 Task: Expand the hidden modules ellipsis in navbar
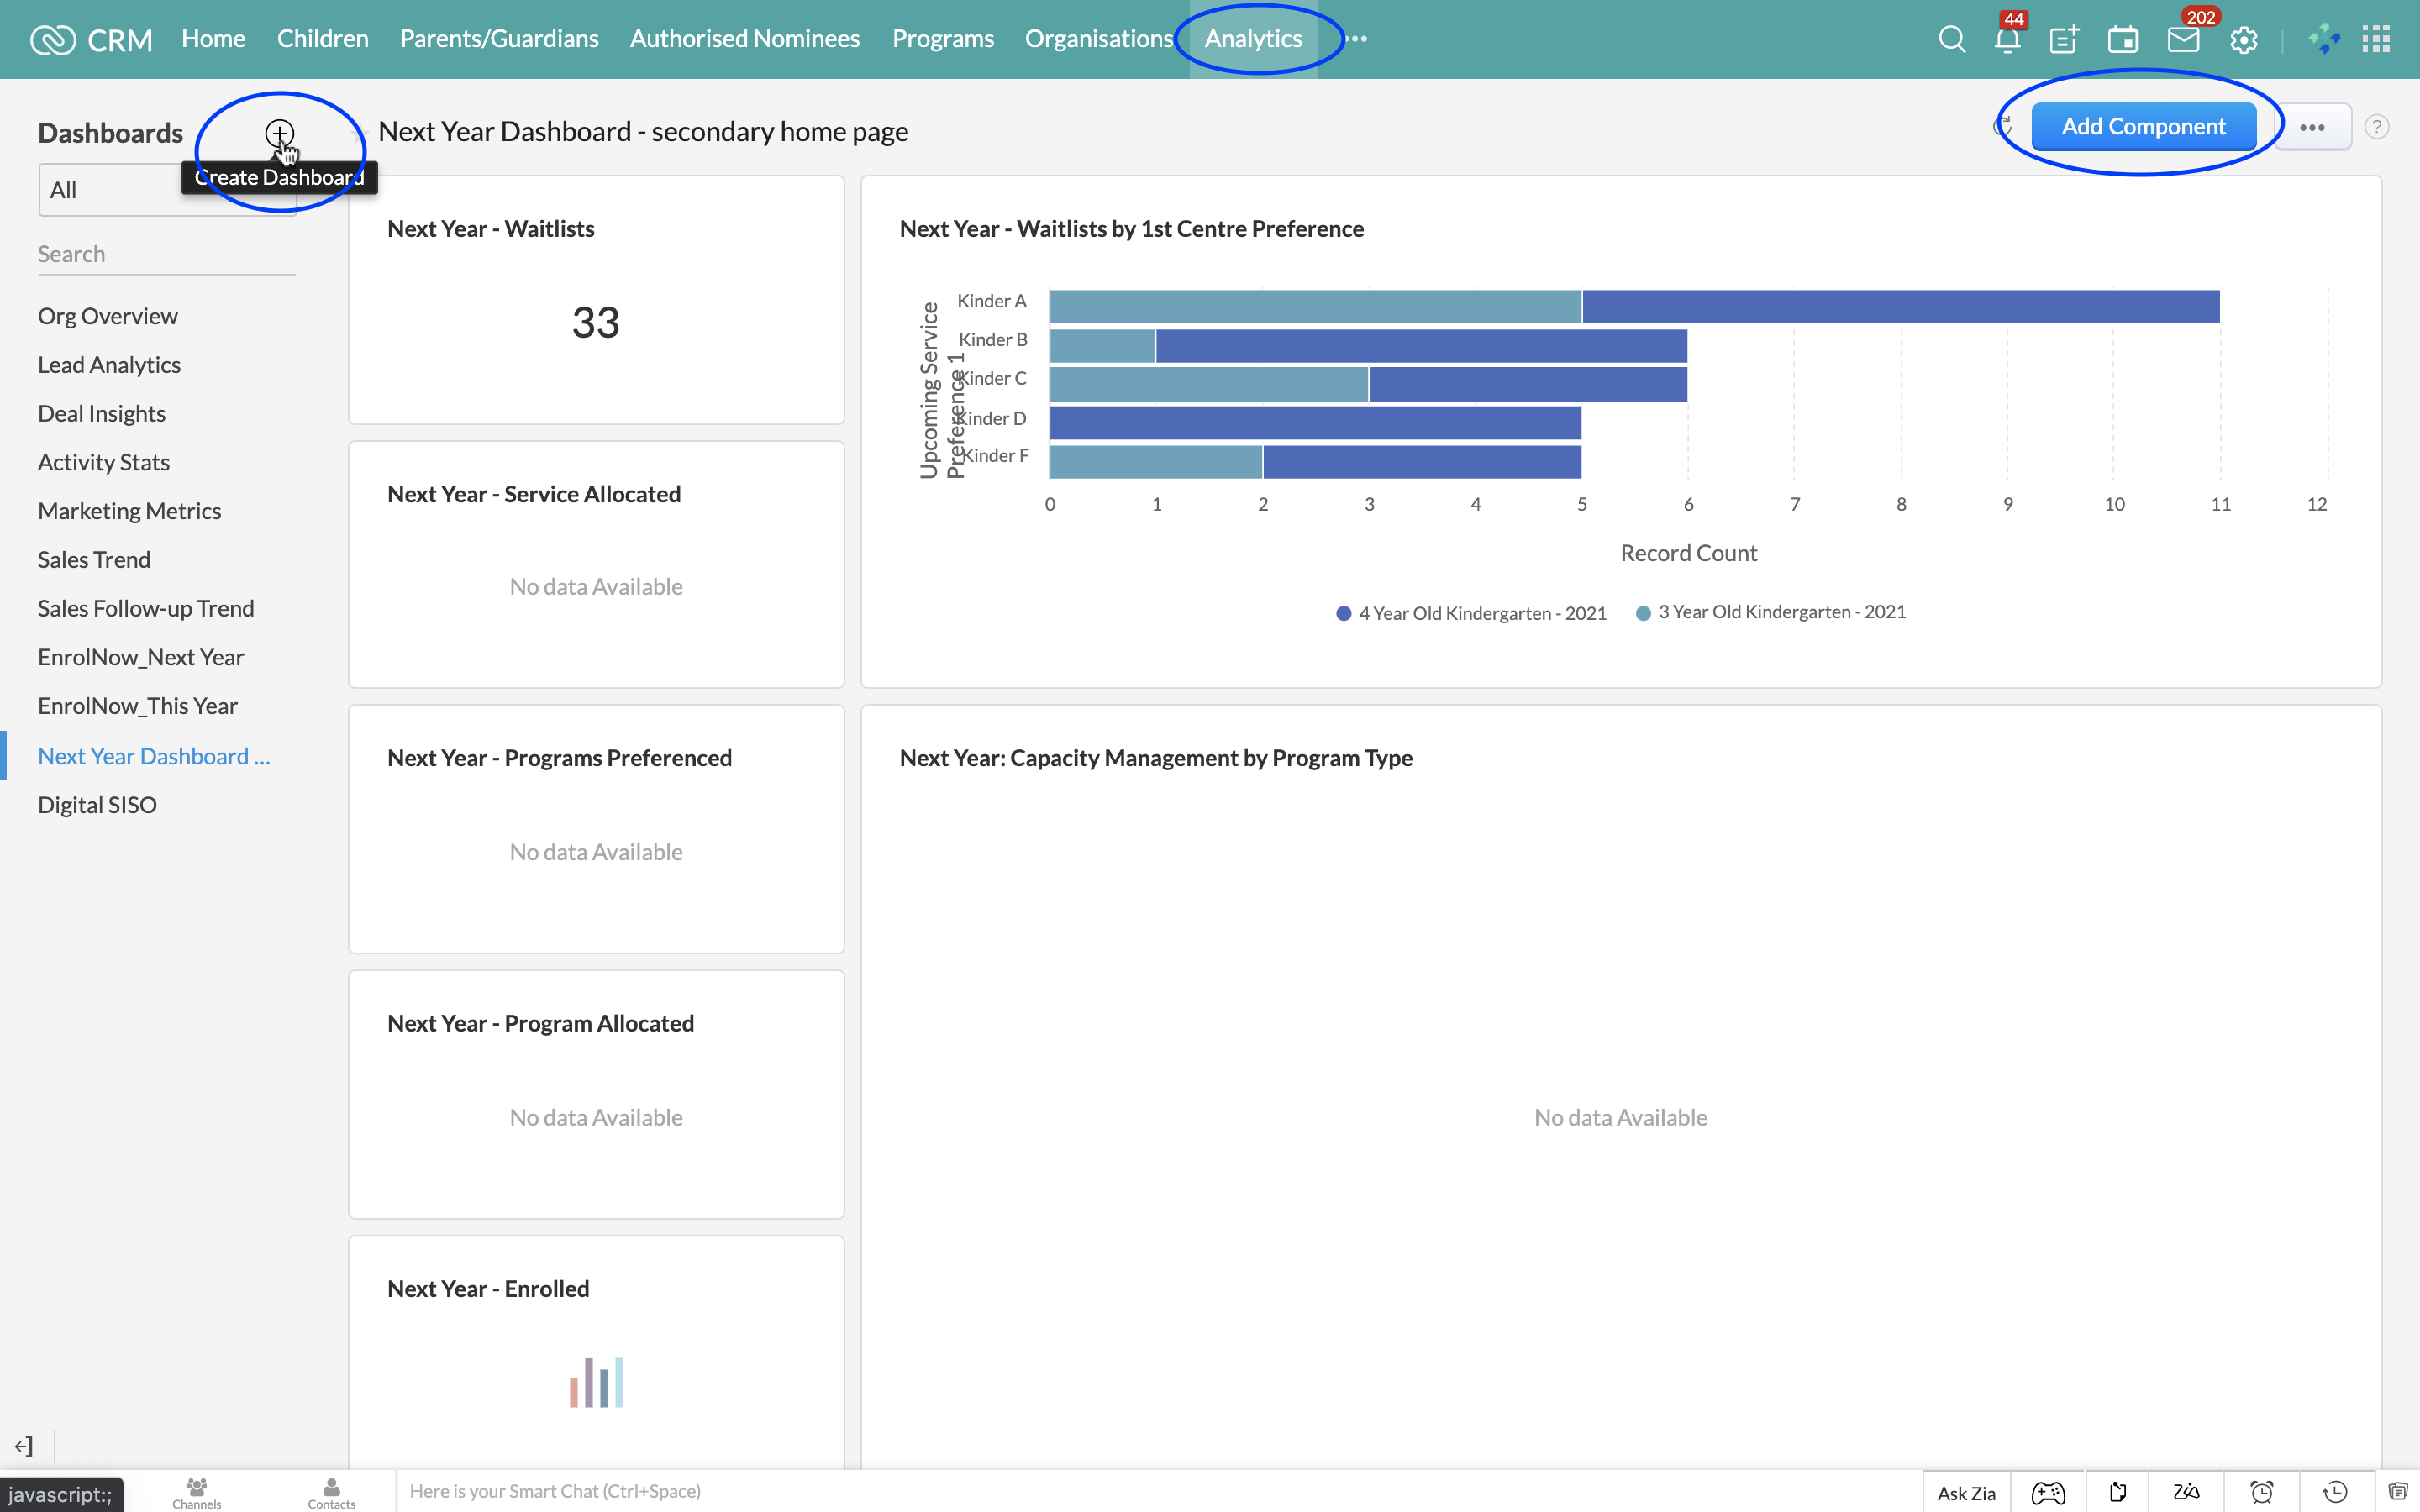pos(1356,39)
